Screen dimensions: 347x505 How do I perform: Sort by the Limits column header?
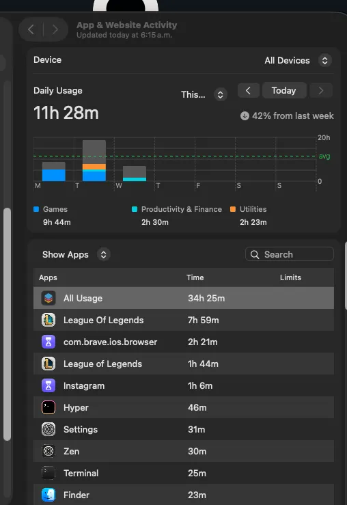pos(290,277)
